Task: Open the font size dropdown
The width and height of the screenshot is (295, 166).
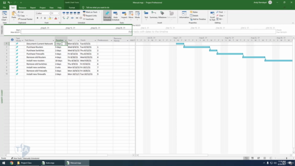Action: [59, 13]
